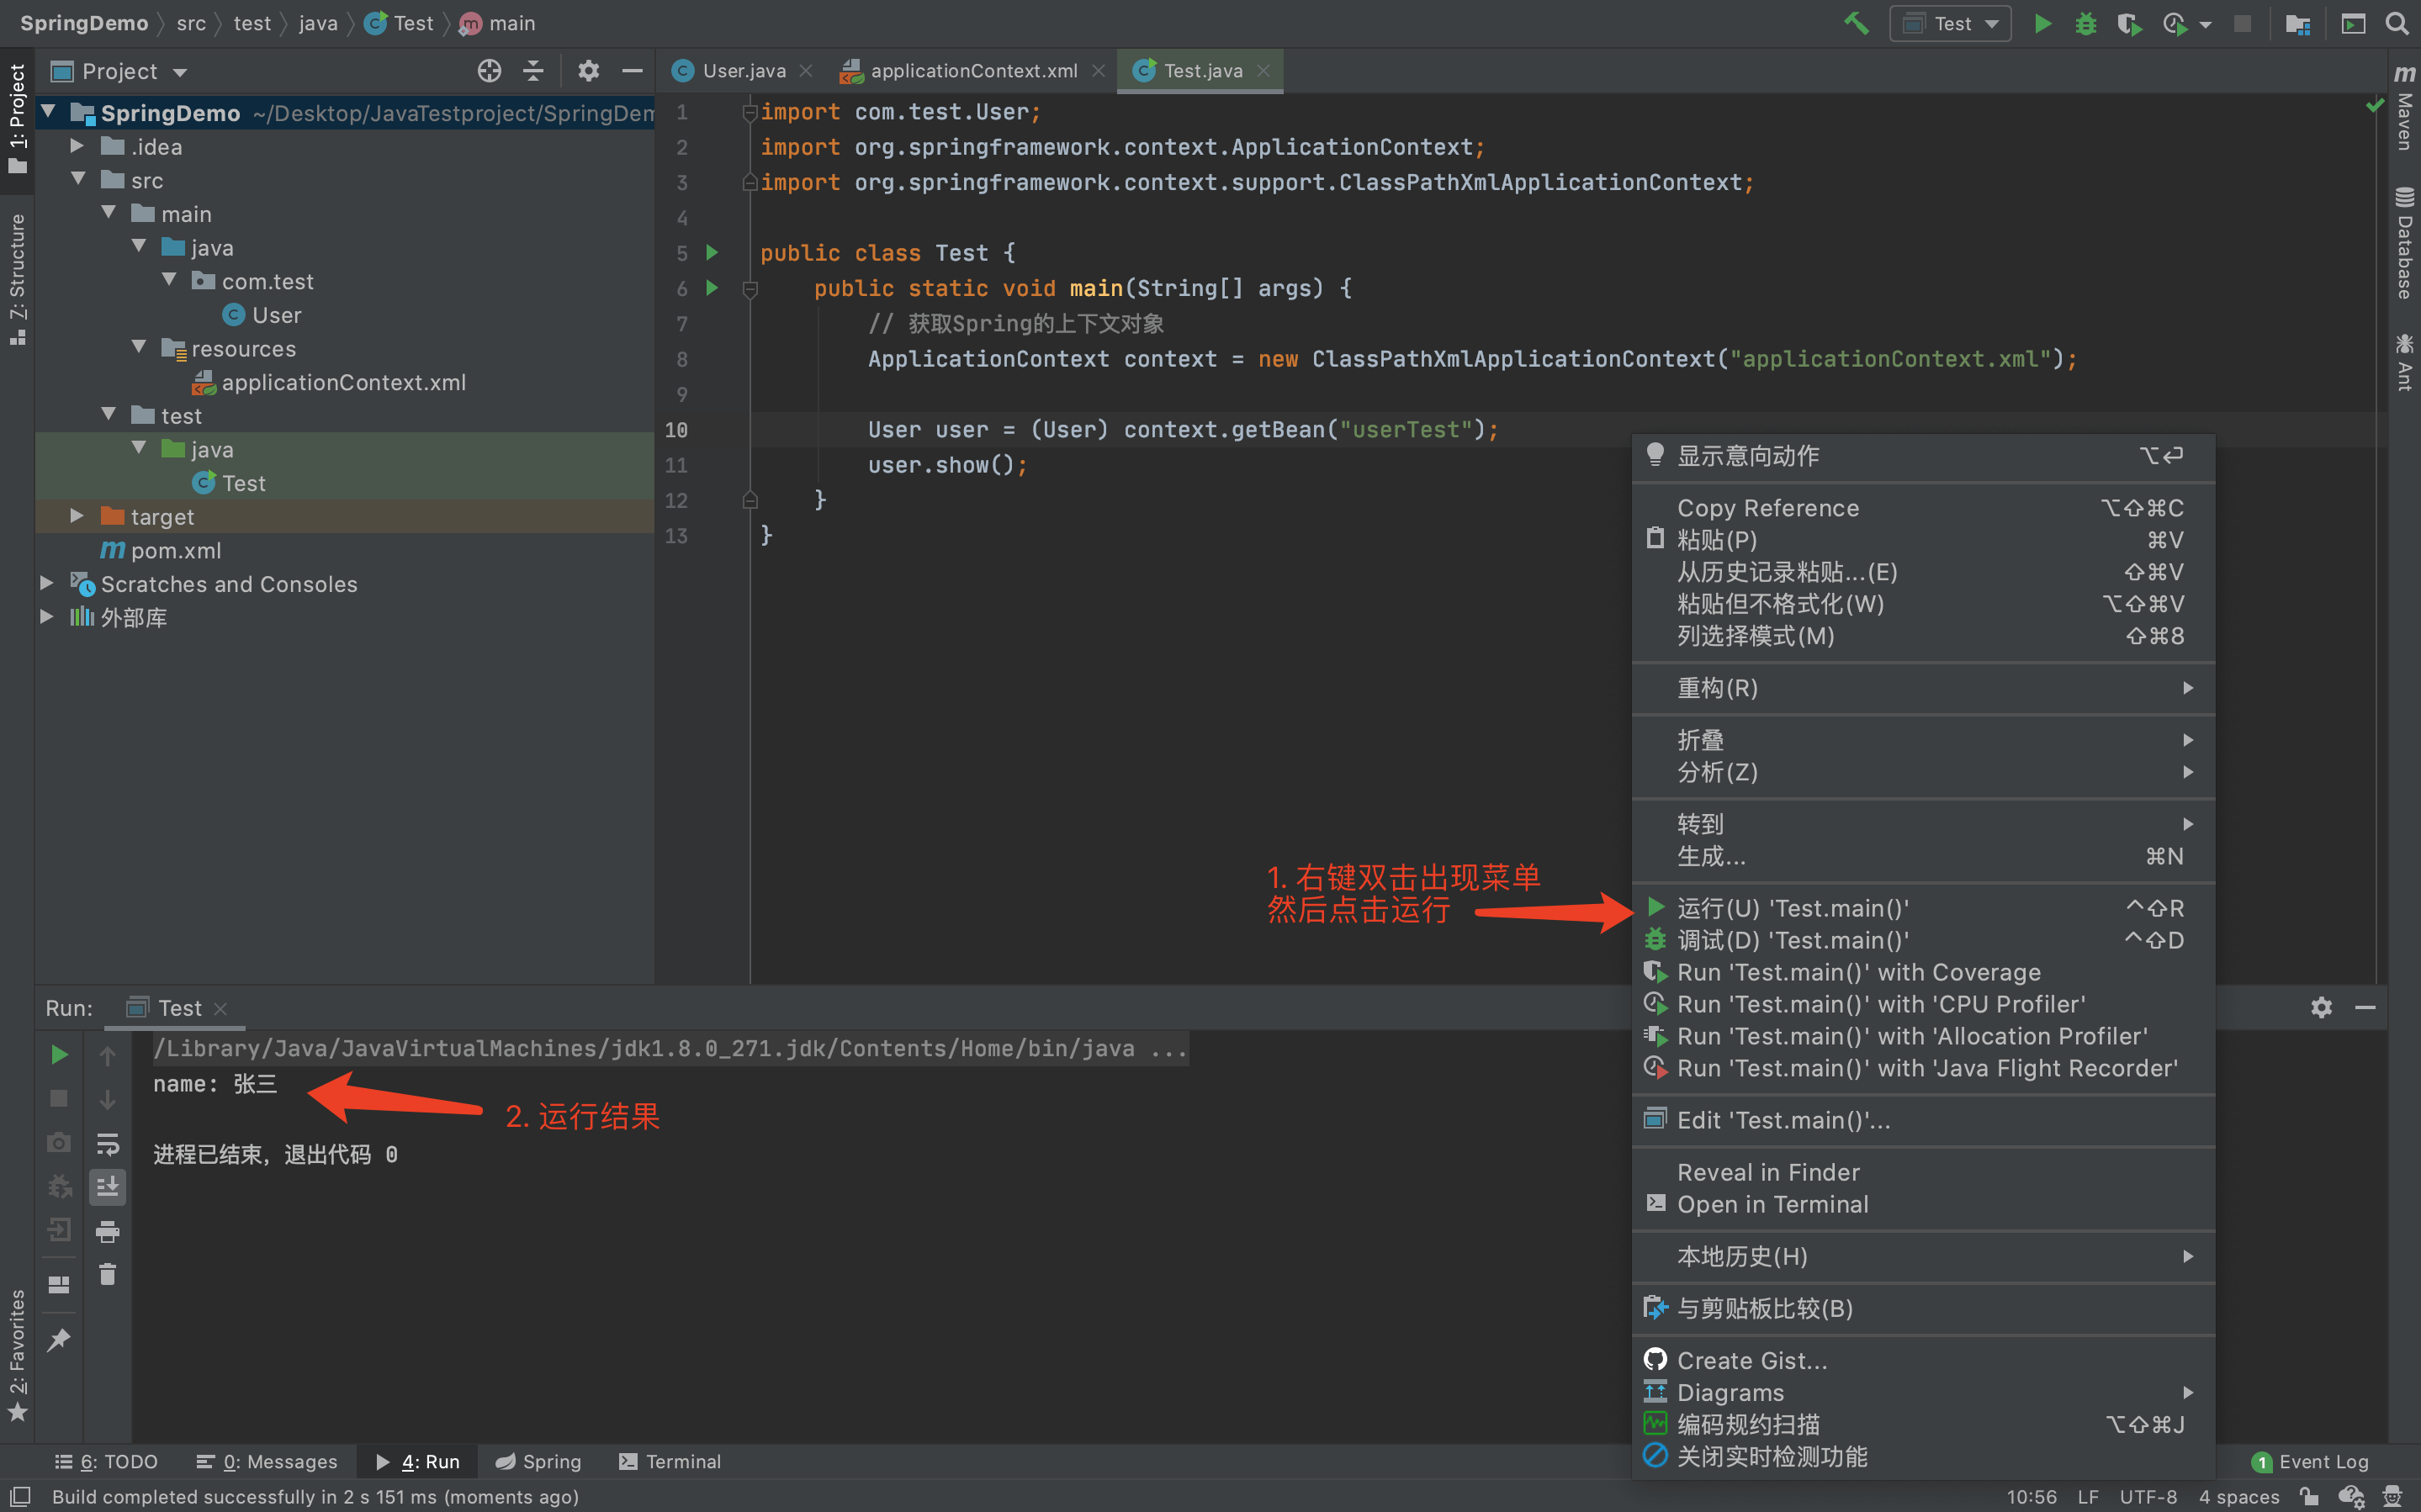2421x1512 pixels.
Task: Click the Debug bug icon in top toolbar
Action: point(2085,23)
